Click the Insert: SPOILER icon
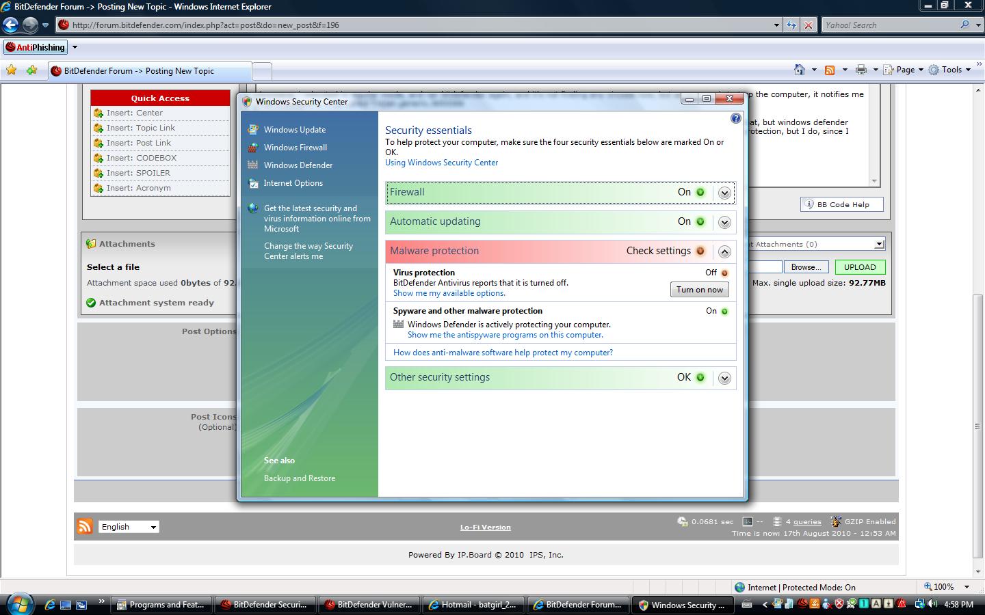 coord(98,173)
